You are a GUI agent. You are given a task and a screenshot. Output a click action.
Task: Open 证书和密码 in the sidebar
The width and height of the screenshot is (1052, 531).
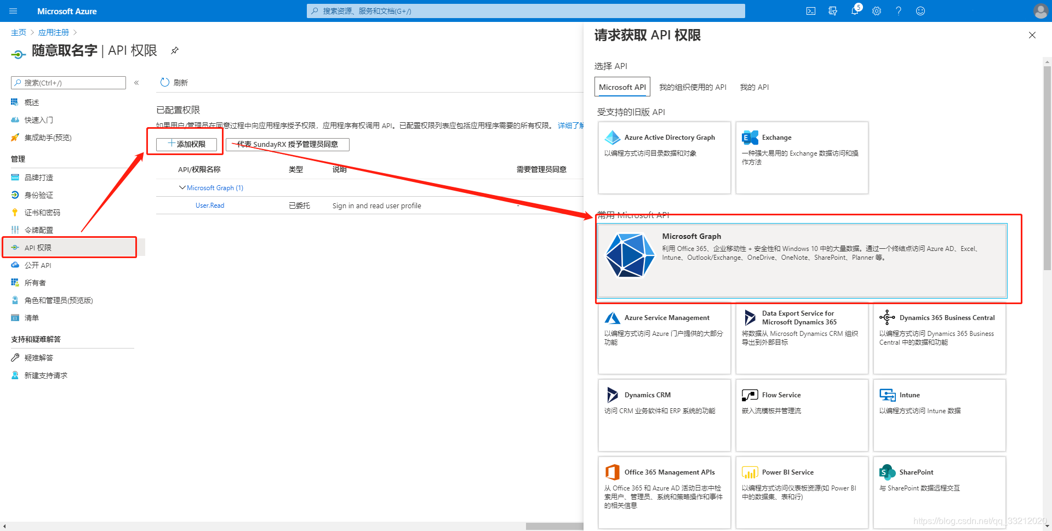coord(42,213)
